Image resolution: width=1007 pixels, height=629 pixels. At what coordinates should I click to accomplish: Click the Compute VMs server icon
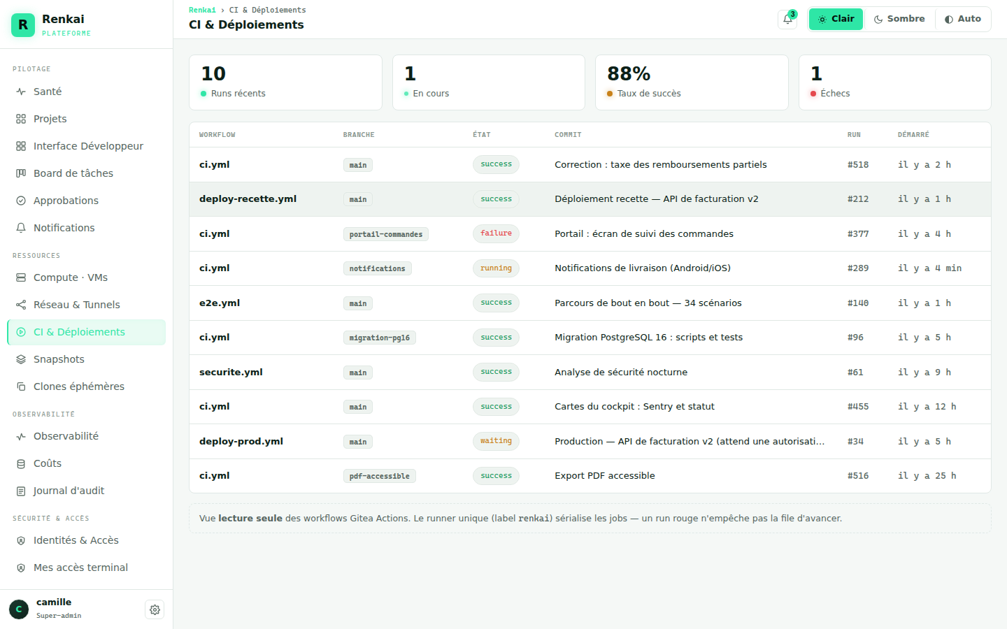21,277
